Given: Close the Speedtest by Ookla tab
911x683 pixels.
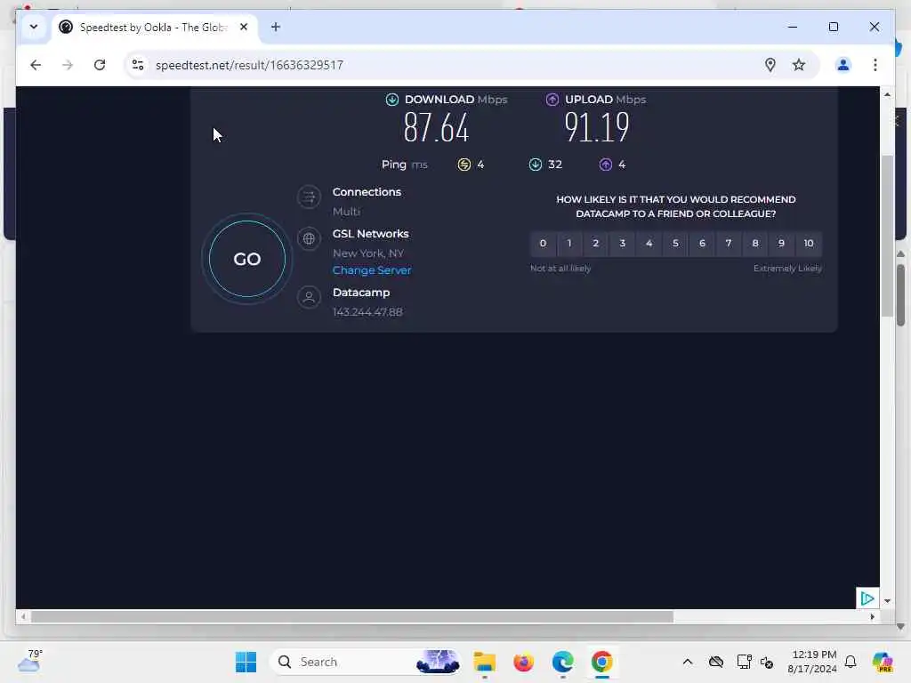Looking at the screenshot, I should 244,27.
